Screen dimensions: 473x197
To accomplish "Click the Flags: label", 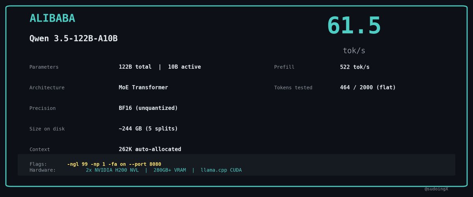I will [38, 164].
